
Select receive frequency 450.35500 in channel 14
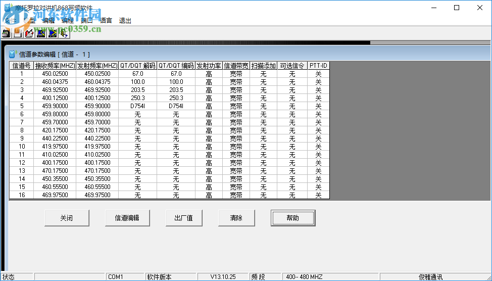click(55, 179)
